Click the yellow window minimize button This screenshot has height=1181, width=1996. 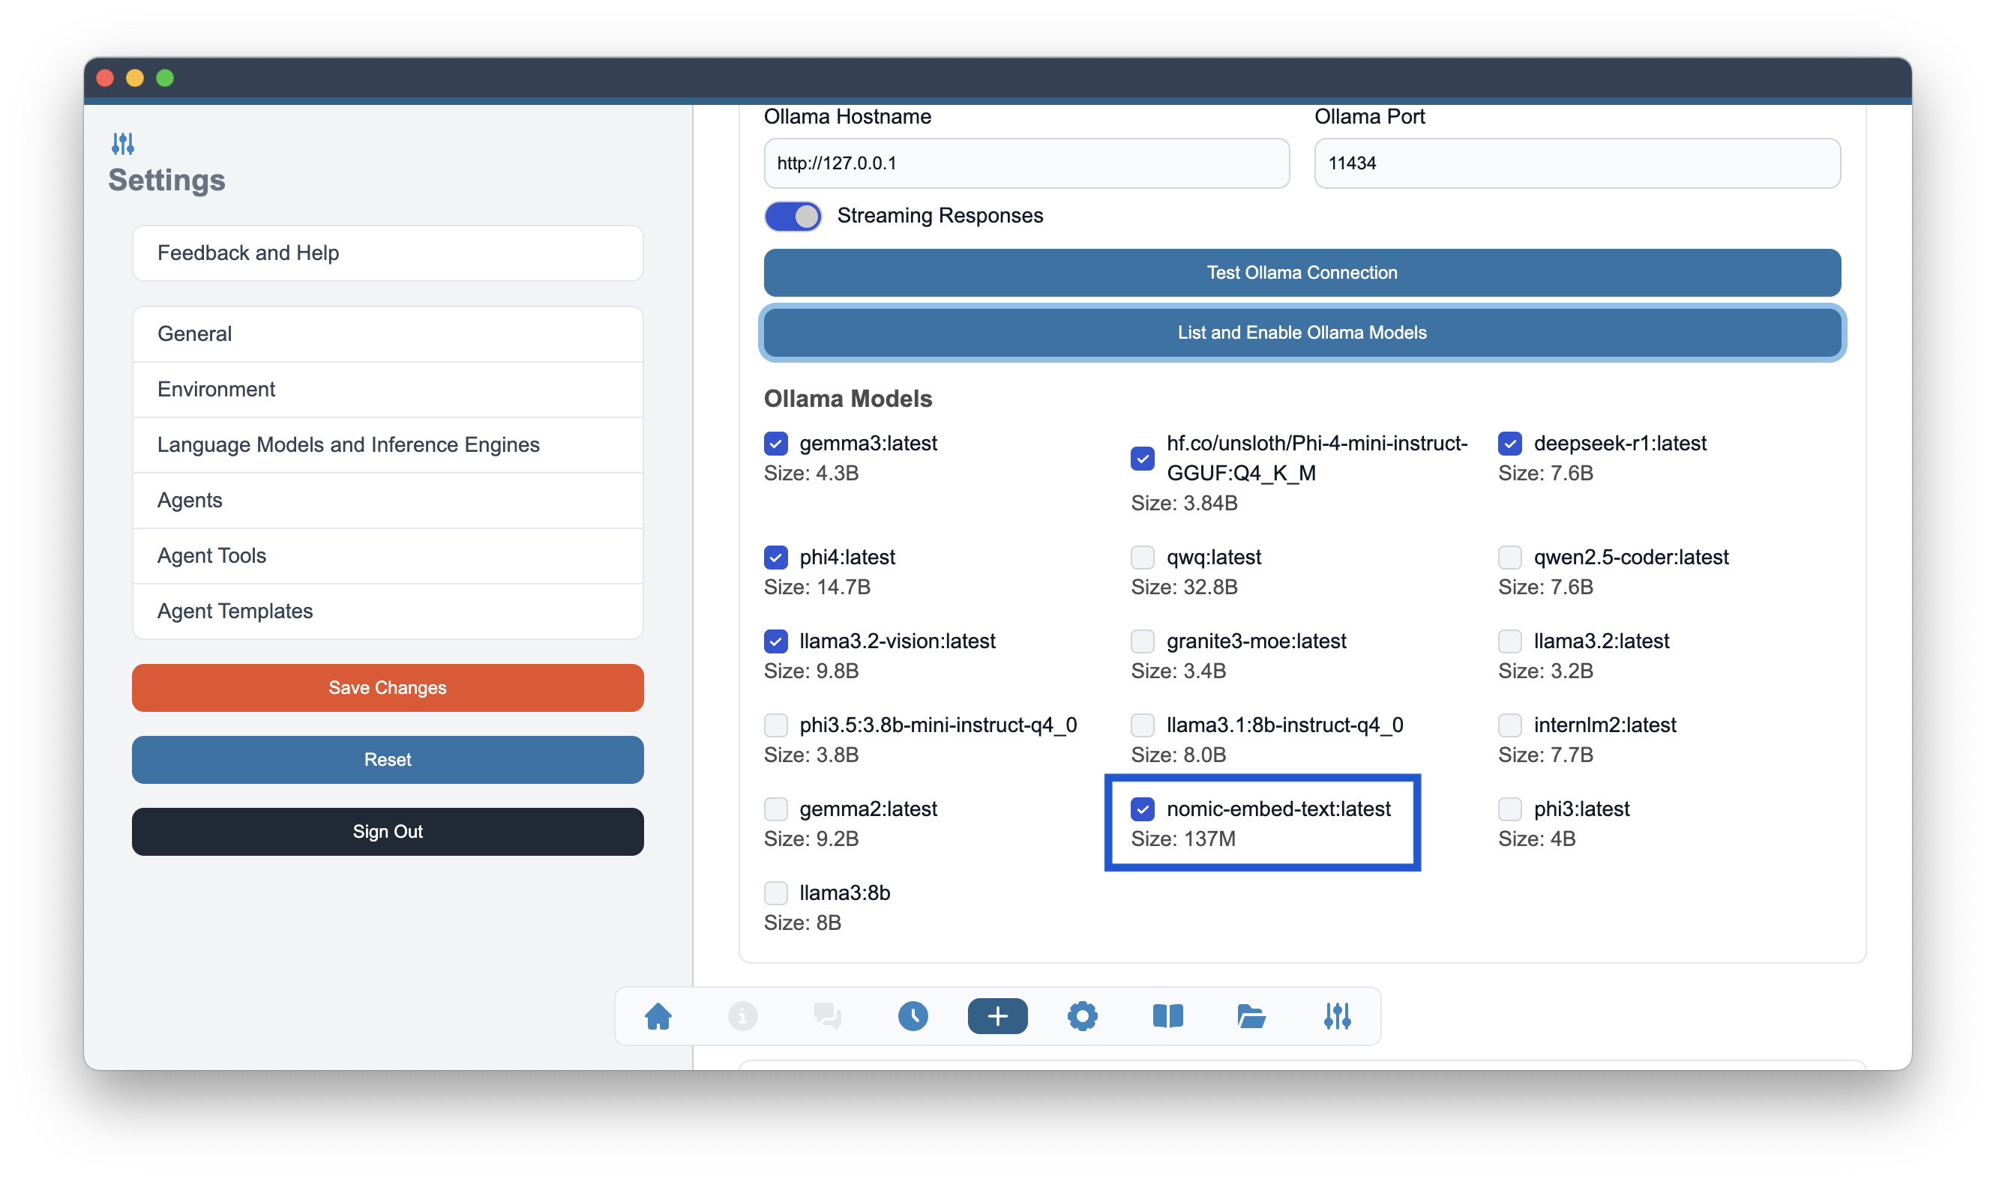pyautogui.click(x=134, y=78)
